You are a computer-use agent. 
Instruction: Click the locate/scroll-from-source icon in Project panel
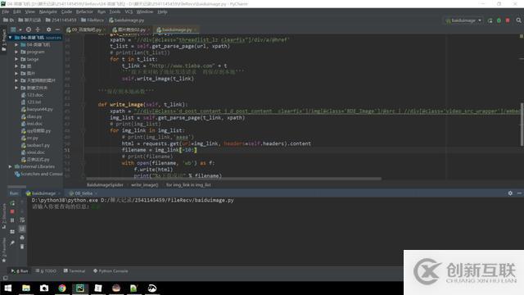(x=29, y=29)
